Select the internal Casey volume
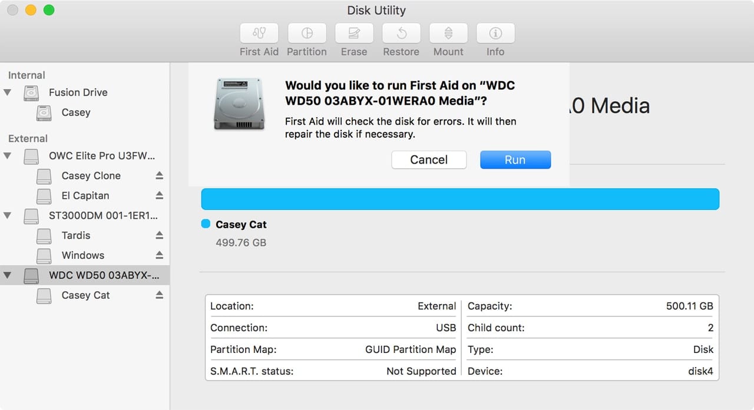The height and width of the screenshot is (410, 754). (x=76, y=112)
